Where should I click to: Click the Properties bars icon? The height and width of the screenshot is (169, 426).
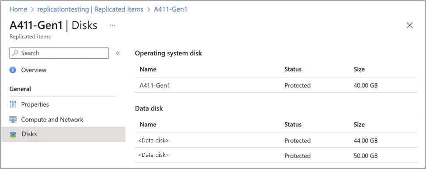(x=13, y=105)
